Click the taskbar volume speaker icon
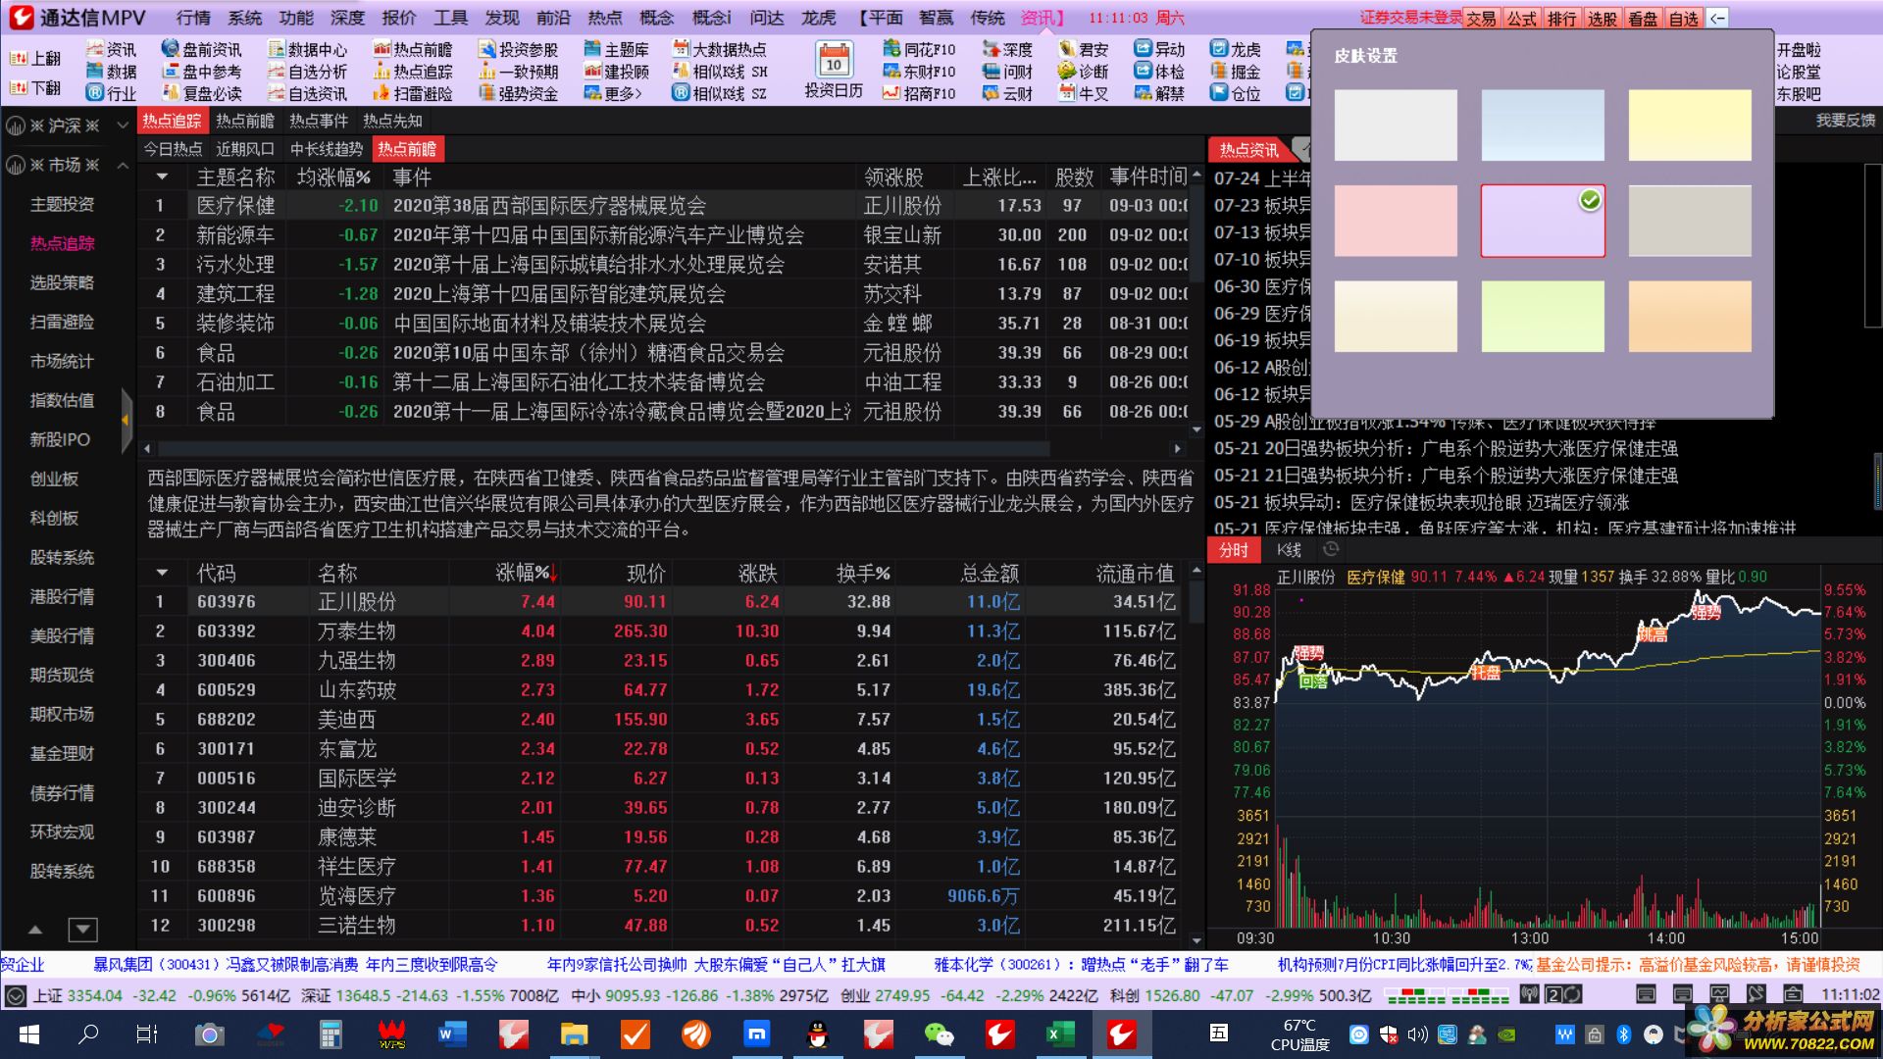 (1417, 1034)
